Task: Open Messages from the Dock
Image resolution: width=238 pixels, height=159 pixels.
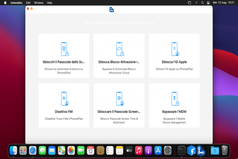Action: (42, 150)
